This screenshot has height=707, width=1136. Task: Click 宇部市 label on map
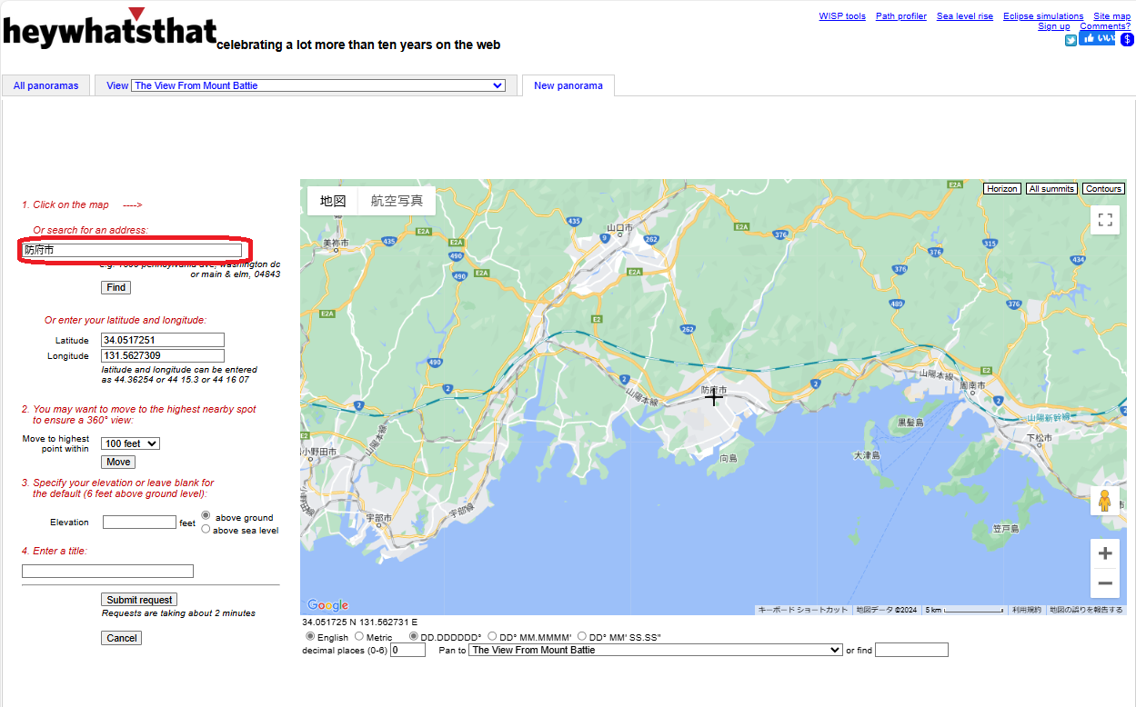click(x=377, y=517)
